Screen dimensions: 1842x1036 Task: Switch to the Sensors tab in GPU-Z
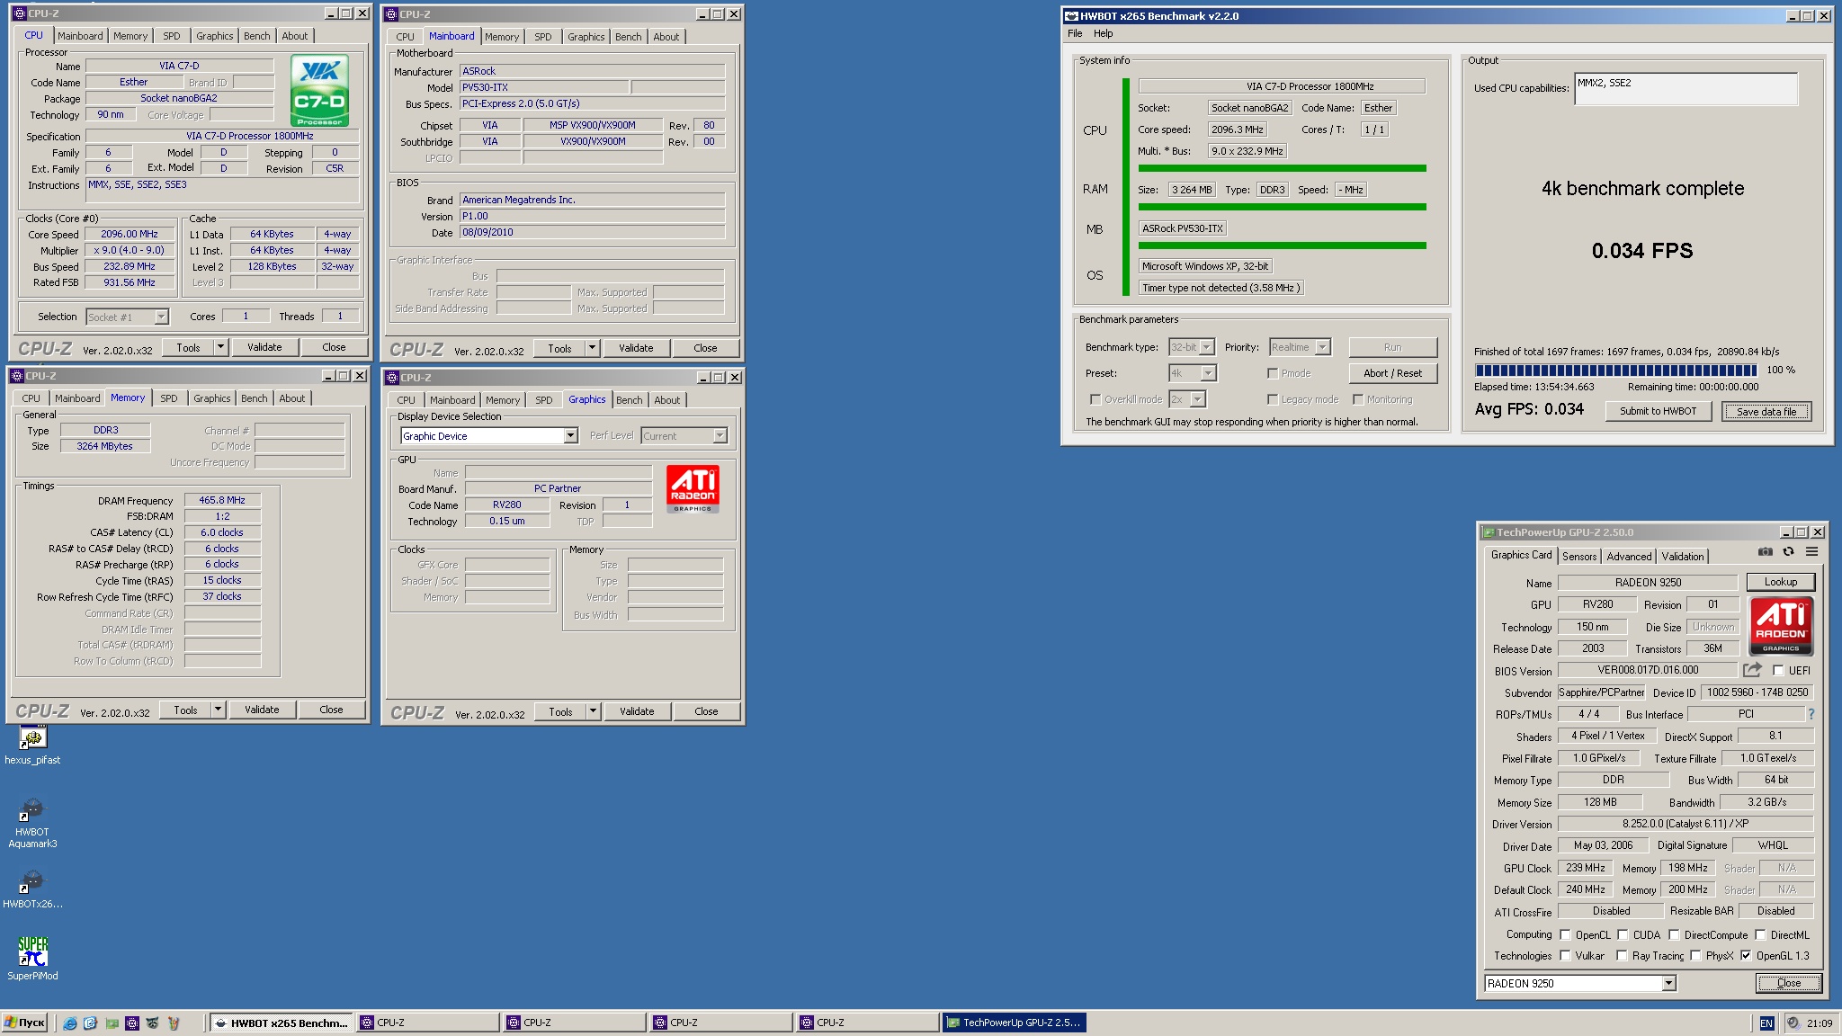click(1579, 557)
